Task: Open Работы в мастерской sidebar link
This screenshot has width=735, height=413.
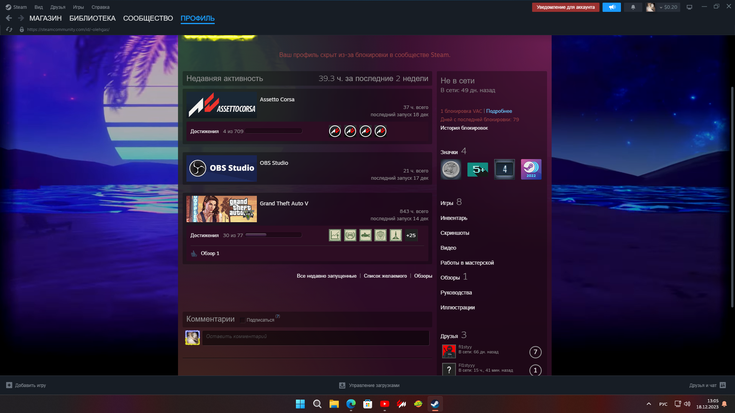Action: coord(467,263)
